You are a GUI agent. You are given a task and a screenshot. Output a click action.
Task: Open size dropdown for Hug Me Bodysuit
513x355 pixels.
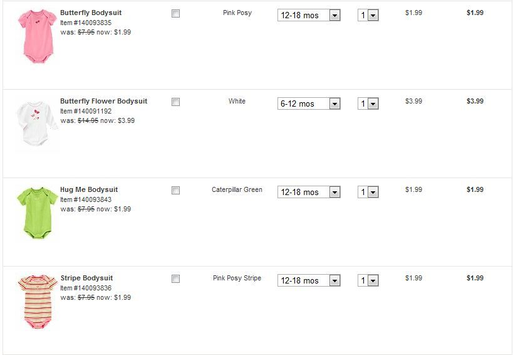click(x=309, y=192)
